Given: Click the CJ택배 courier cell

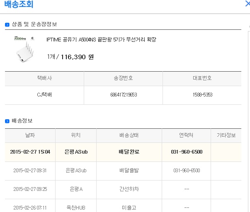Looking at the screenshot, I should point(44,95).
